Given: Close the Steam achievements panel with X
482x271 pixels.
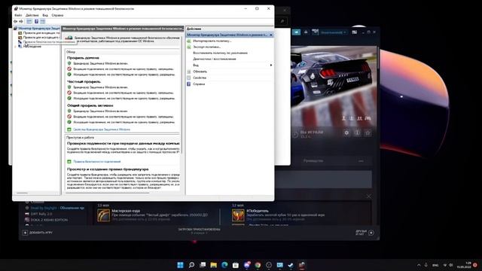Looking at the screenshot, I should tap(368, 196).
